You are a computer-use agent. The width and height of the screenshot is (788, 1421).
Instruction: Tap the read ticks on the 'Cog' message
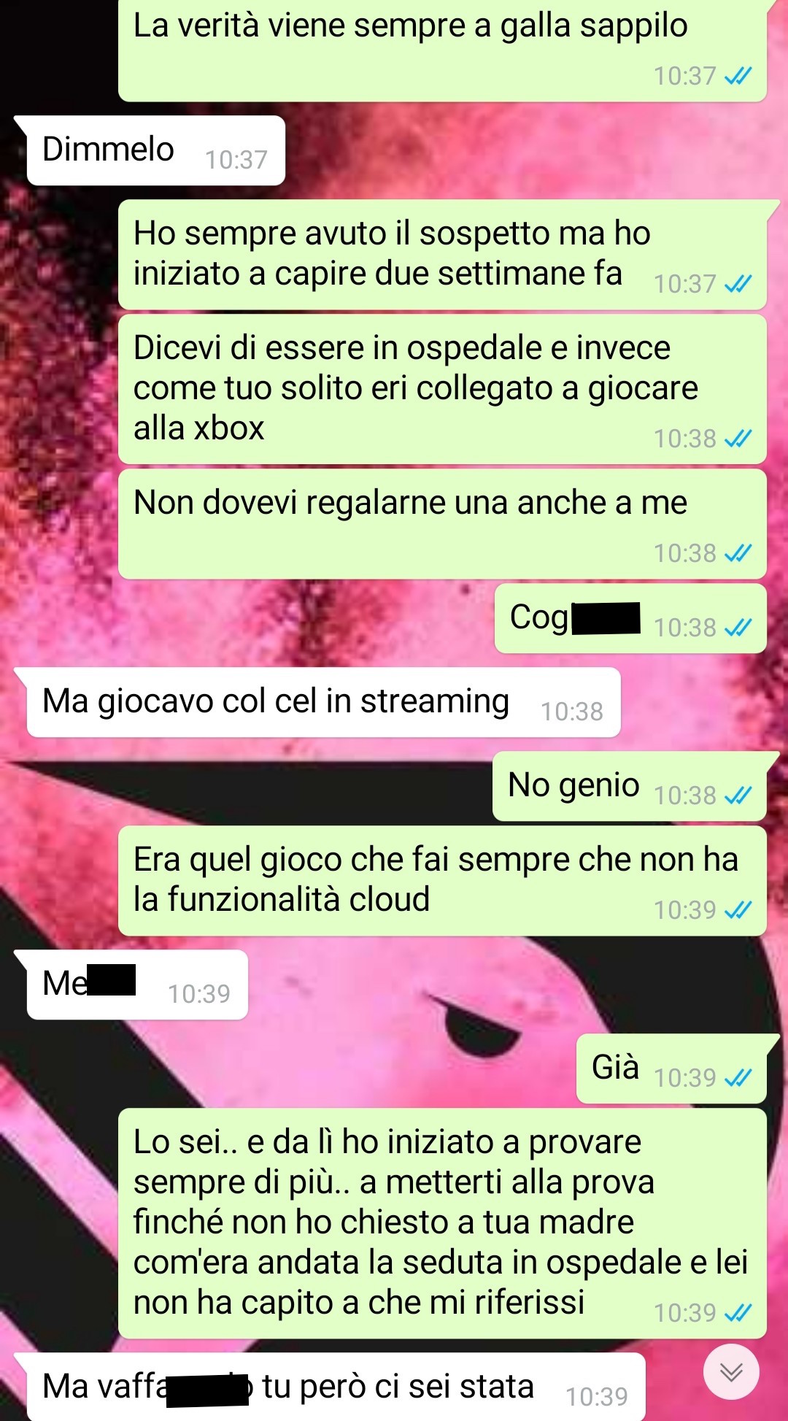(x=738, y=628)
